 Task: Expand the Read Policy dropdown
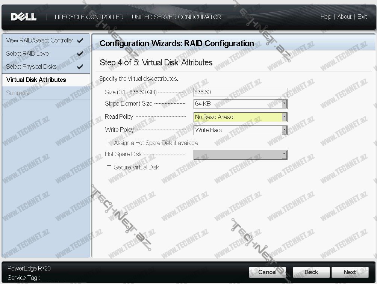pos(284,117)
